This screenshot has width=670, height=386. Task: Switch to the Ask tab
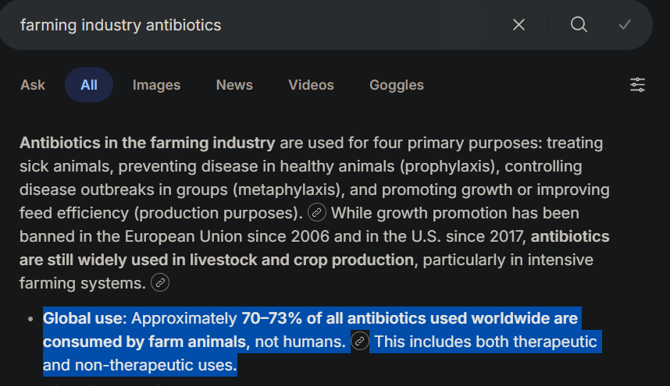pos(33,85)
